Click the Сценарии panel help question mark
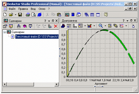 click(45, 21)
